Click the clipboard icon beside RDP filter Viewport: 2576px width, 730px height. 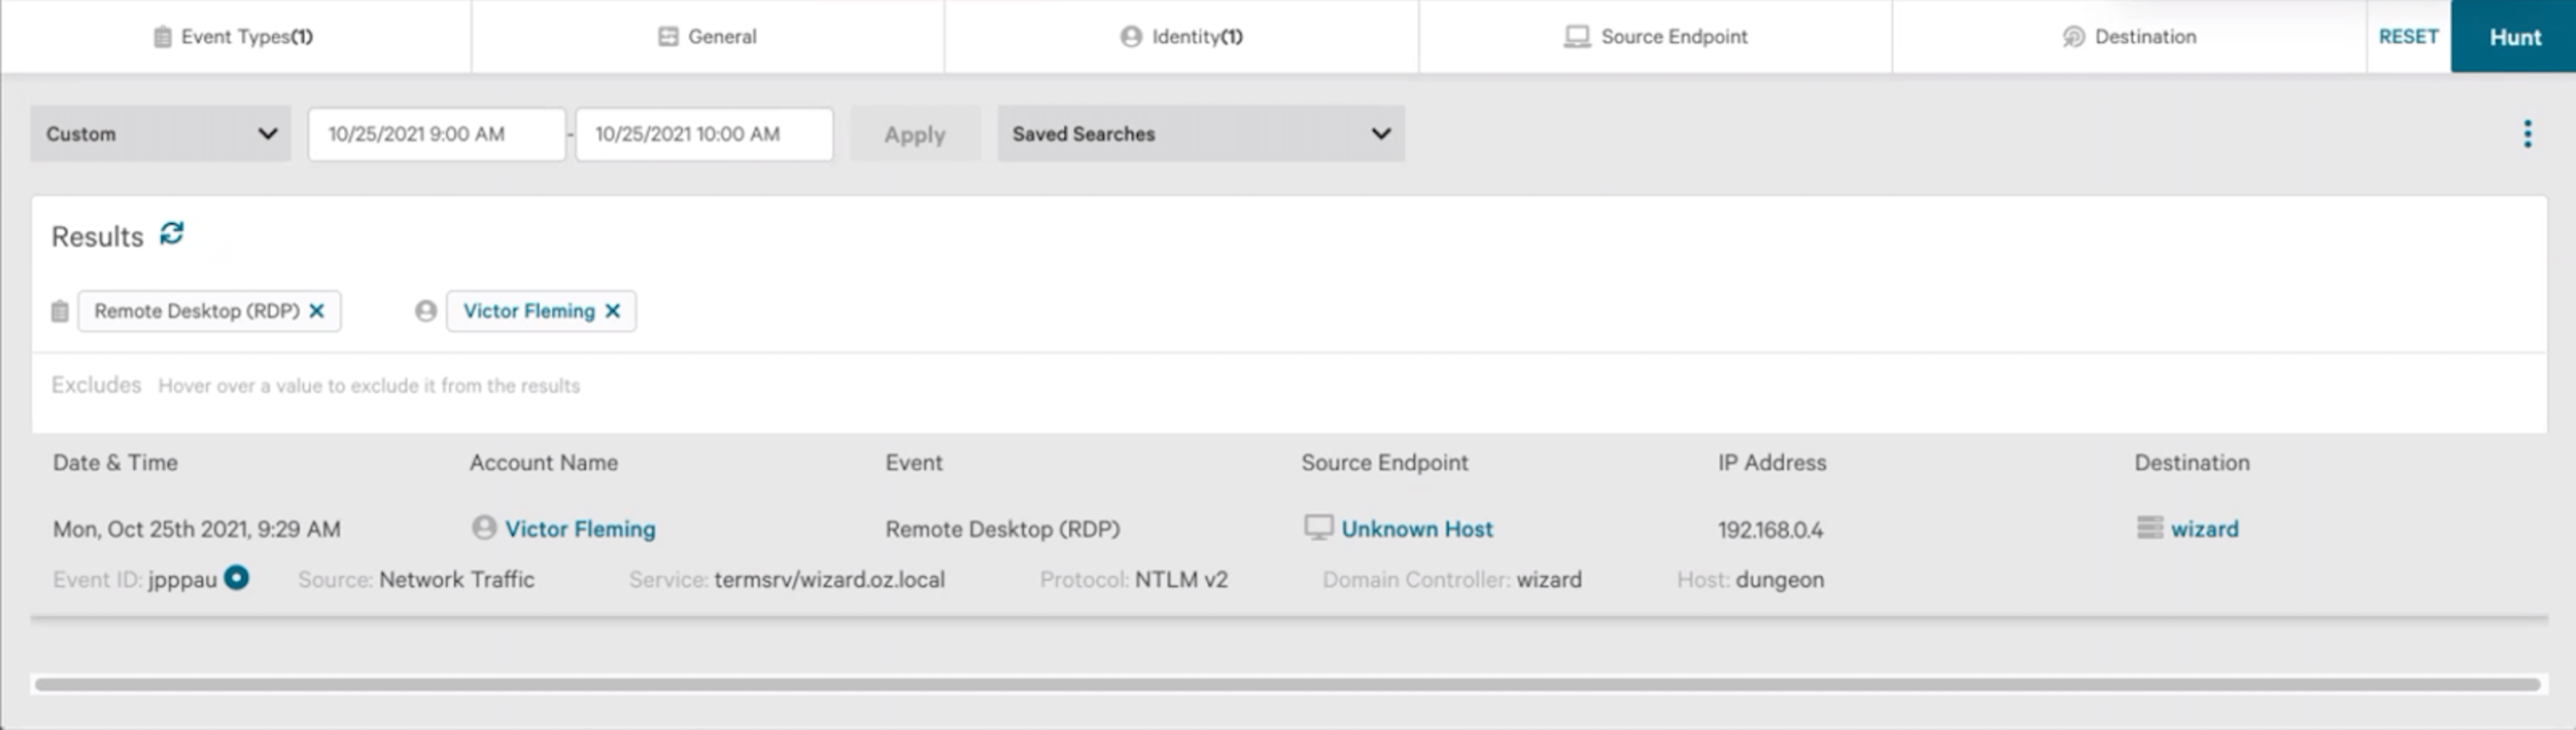60,311
